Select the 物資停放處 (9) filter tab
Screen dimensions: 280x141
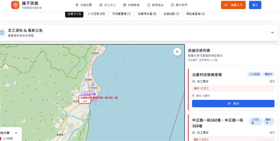147,14
